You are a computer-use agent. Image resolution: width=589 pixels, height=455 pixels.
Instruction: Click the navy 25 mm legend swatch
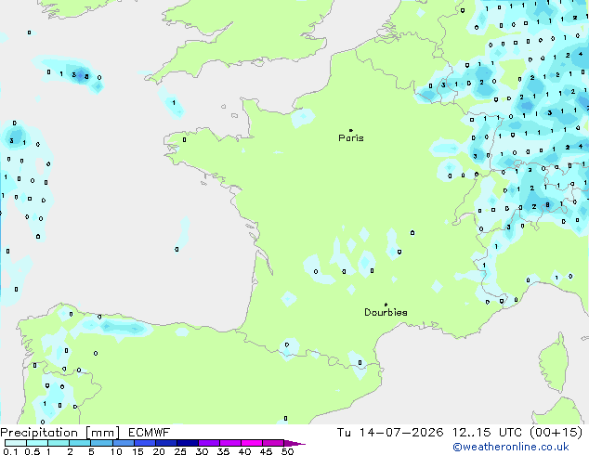(x=188, y=443)
